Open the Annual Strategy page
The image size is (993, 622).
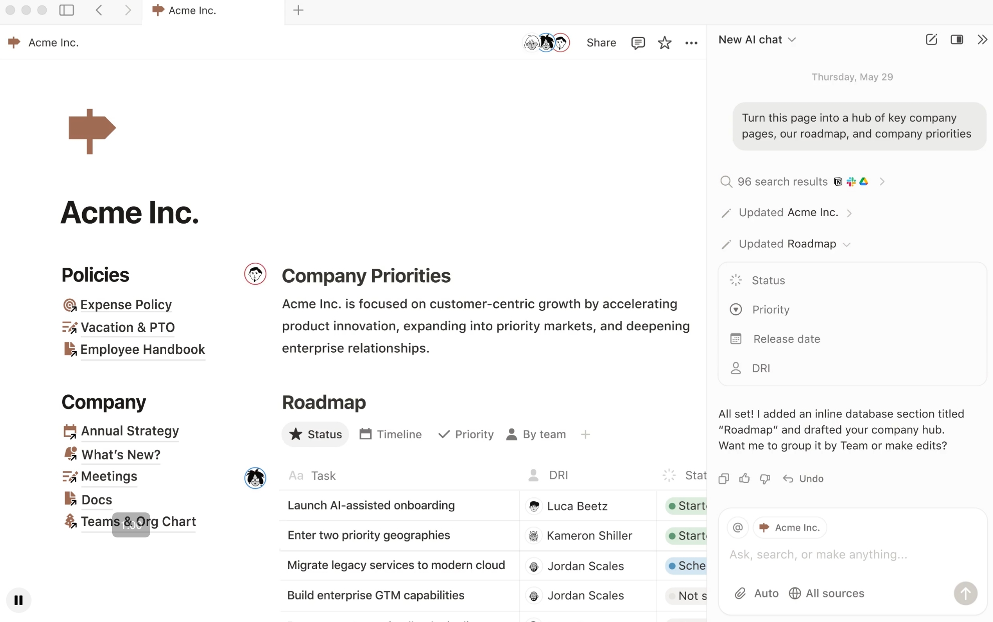pyautogui.click(x=121, y=431)
